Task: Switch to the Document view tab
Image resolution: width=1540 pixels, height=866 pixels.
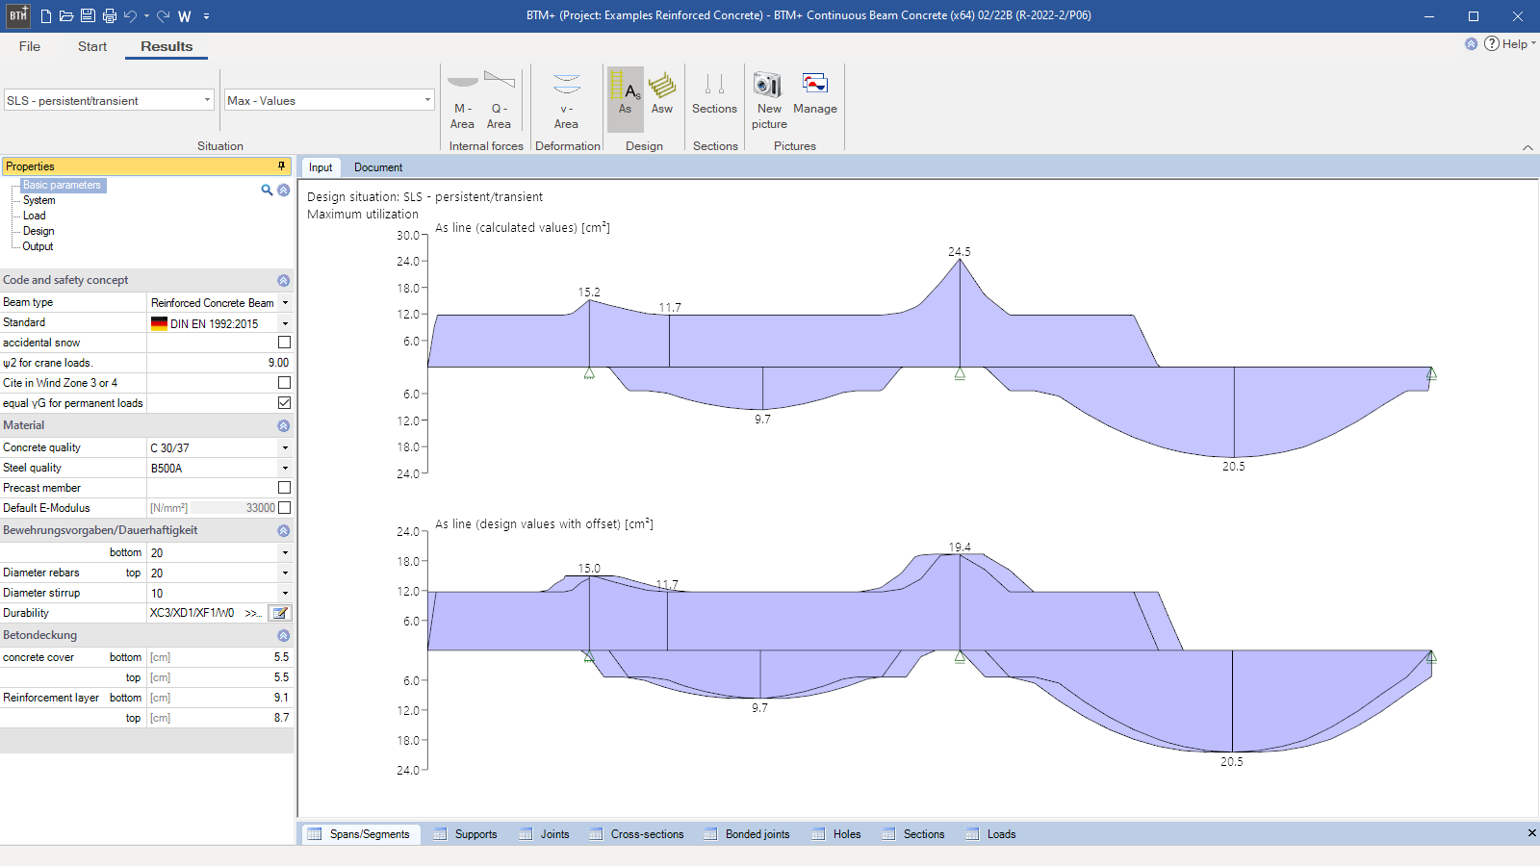Action: [378, 167]
